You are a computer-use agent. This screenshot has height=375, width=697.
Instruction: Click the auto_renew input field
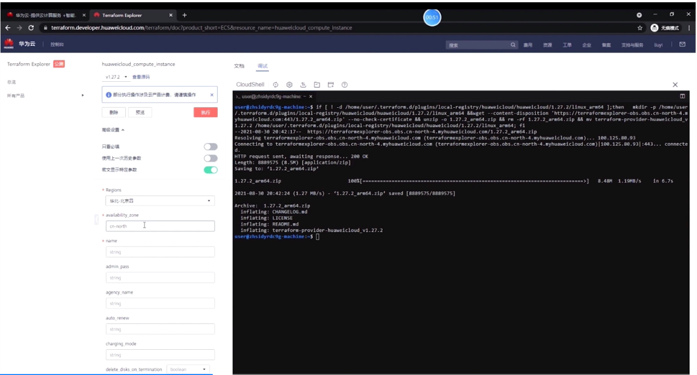click(x=160, y=329)
